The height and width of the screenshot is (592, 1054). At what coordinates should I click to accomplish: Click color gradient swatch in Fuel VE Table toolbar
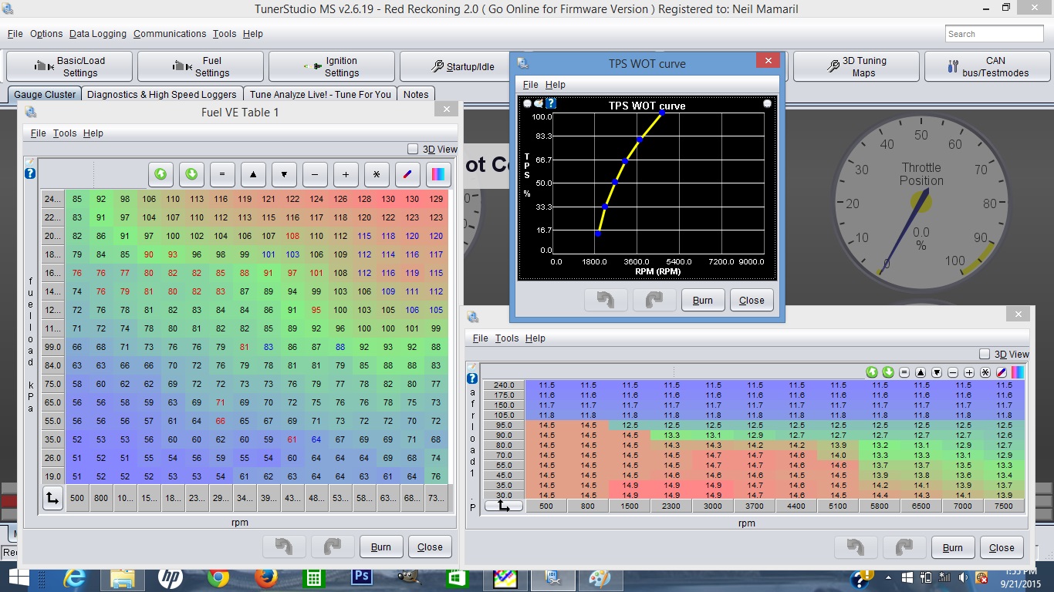coord(438,174)
